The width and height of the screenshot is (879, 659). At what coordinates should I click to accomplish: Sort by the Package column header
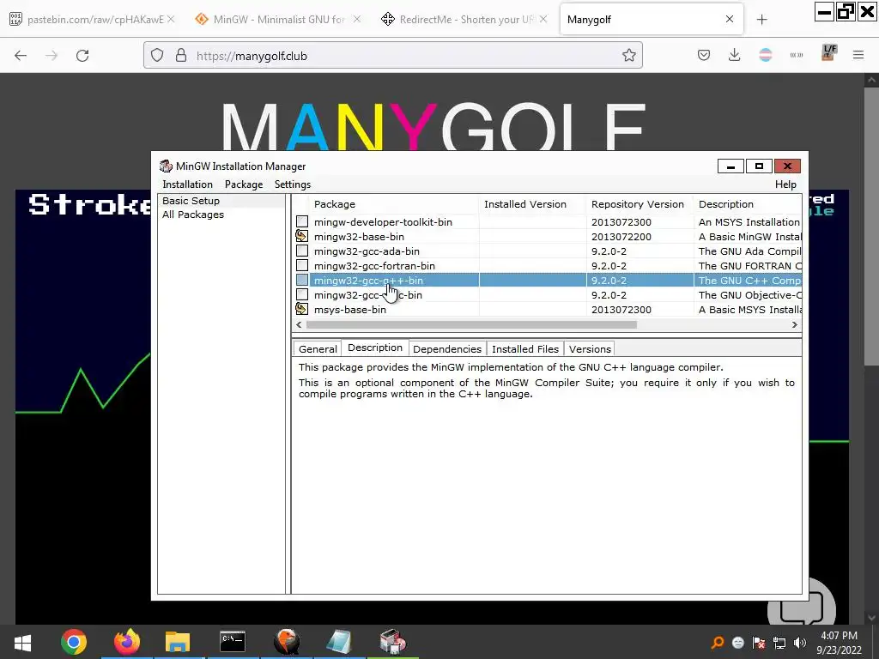click(x=394, y=204)
